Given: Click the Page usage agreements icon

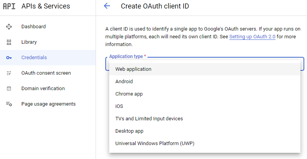Looking at the screenshot, I should [9, 104].
